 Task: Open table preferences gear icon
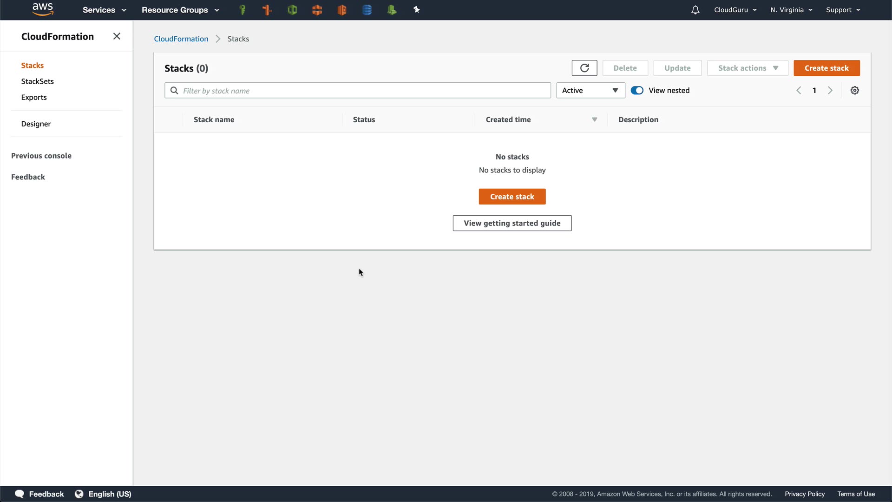click(x=854, y=91)
